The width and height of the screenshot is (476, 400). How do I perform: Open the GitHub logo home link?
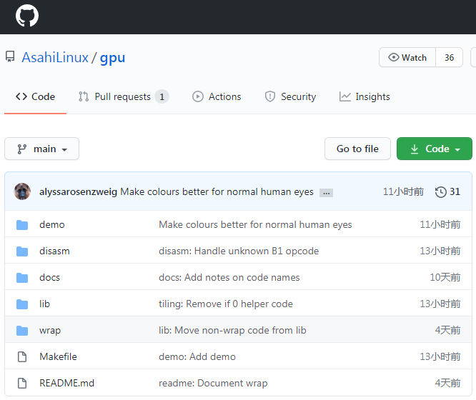[x=27, y=16]
